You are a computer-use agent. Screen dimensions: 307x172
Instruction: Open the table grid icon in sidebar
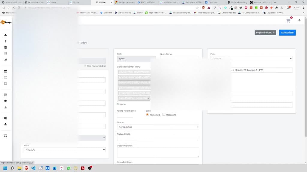tap(5, 95)
